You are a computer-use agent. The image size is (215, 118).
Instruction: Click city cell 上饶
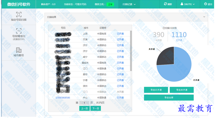[85, 34]
